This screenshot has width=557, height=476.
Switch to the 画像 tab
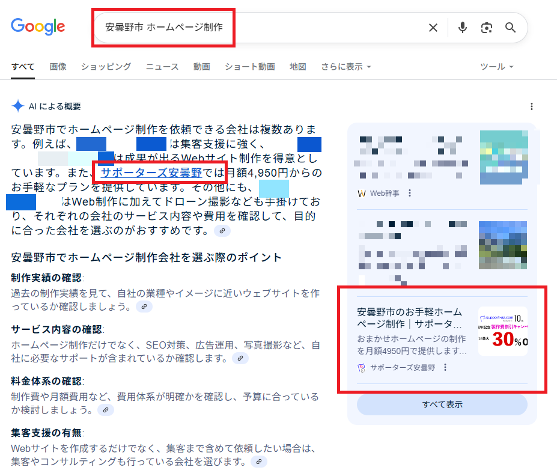pos(58,67)
